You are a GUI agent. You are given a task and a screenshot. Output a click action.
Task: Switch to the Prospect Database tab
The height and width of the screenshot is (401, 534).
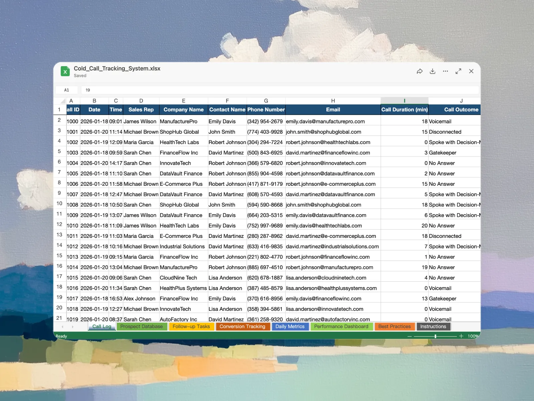(142, 326)
